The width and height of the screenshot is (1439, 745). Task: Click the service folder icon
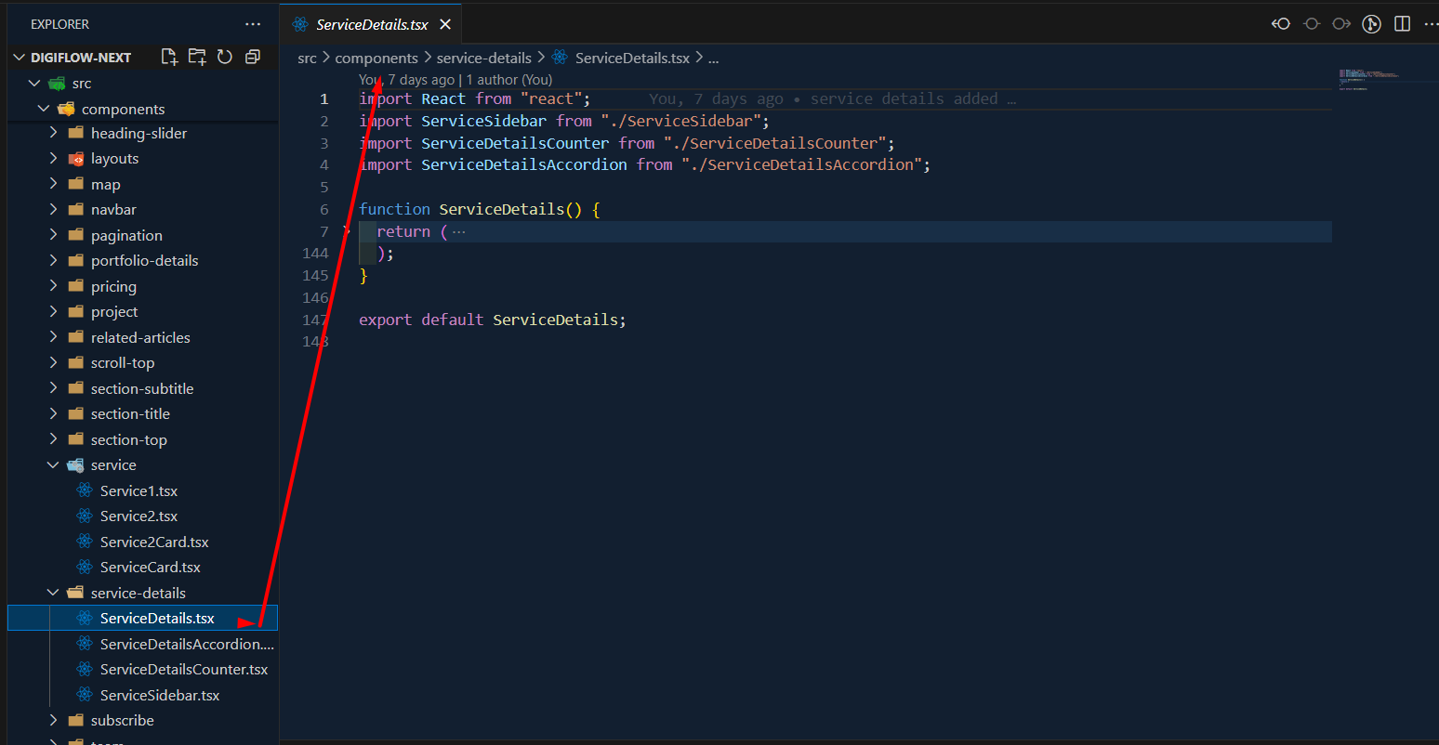coord(76,464)
